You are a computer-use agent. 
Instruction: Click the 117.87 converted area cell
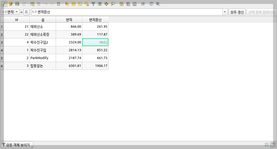pos(95,35)
